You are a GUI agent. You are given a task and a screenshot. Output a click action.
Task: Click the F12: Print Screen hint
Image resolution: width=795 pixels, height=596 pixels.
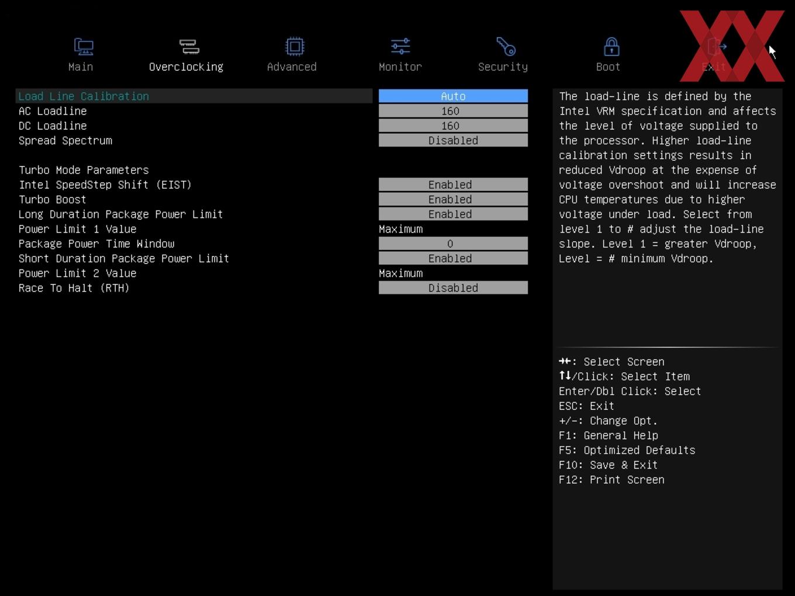pos(611,480)
